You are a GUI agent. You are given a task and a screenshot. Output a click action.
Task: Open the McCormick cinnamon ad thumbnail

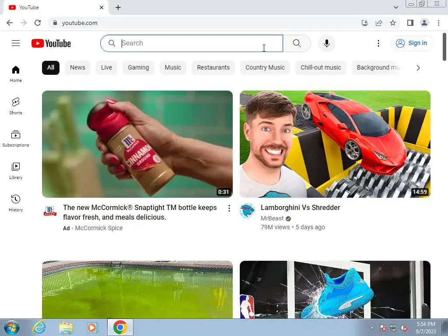point(137,144)
